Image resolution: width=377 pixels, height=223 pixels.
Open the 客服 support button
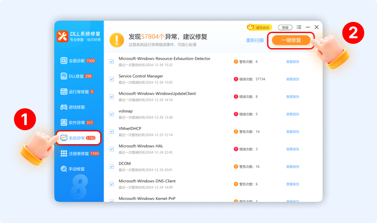pos(285,27)
